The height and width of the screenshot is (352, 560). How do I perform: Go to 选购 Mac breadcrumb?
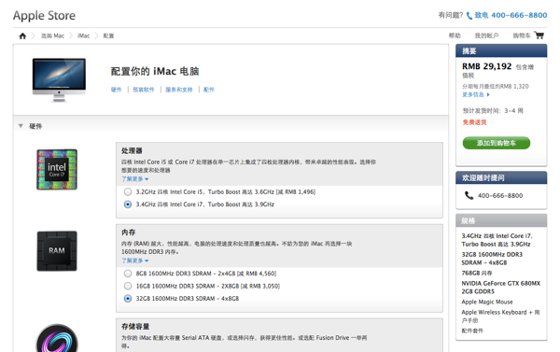pos(52,35)
